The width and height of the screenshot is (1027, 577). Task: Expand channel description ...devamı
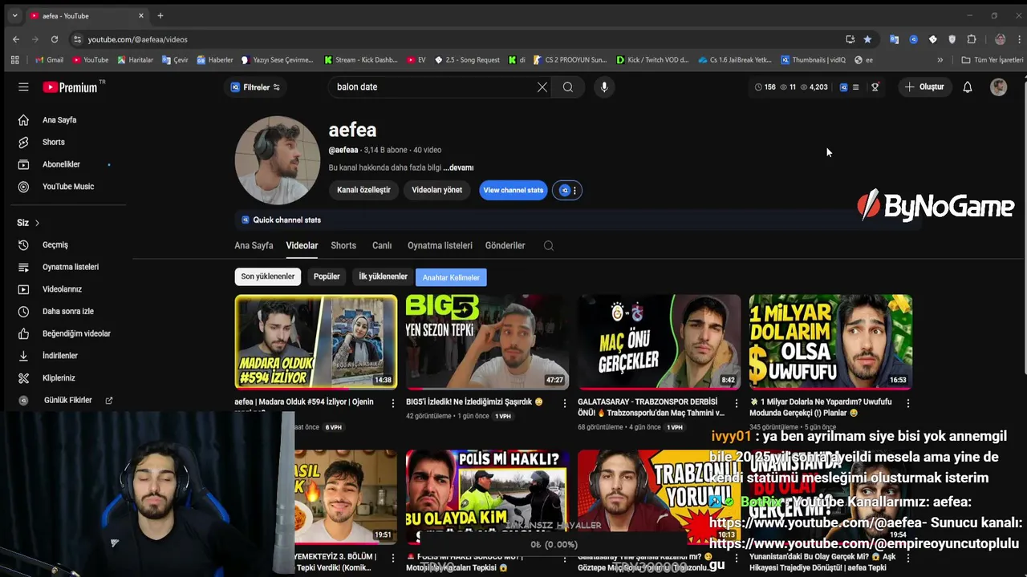458,167
